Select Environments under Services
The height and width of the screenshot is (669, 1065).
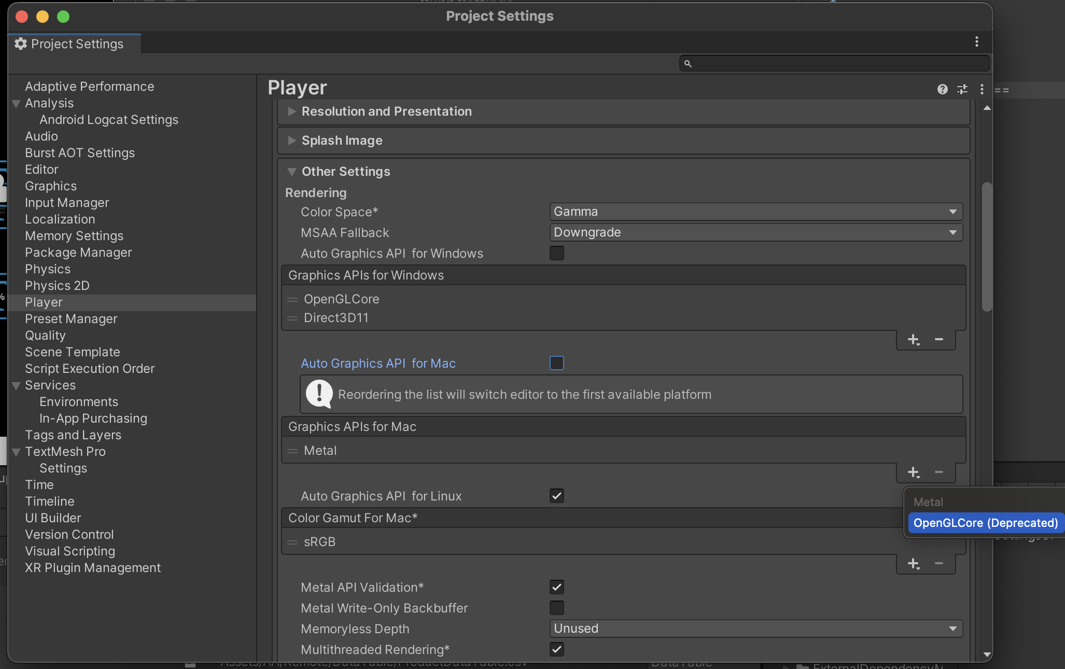coord(79,402)
